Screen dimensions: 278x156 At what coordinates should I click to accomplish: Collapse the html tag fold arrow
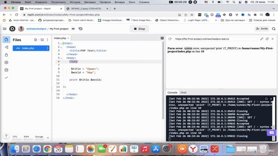(61, 43)
